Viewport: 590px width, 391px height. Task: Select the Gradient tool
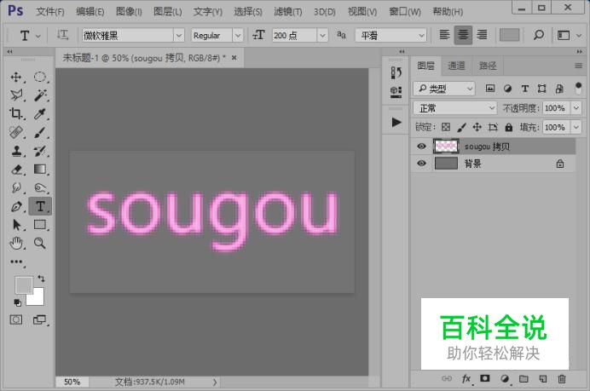click(x=39, y=170)
